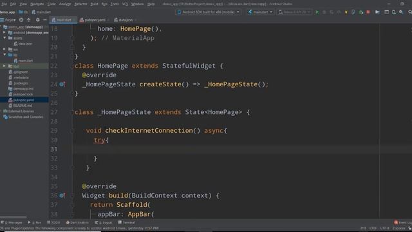Open the Project view selector dropdown
The height and width of the screenshot is (232, 412).
pyautogui.click(x=8, y=20)
